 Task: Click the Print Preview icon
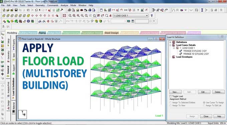pos(73,10)
